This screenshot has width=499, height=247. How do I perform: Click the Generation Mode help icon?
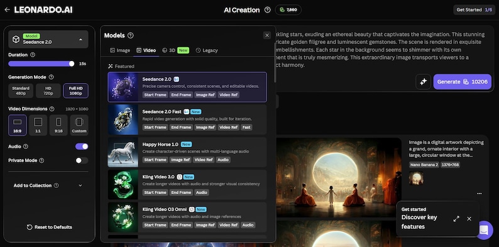52,77
